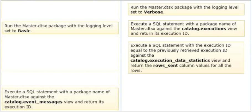Click the bold rows_sent text
This screenshot has width=252, height=112.
(x=165, y=66)
